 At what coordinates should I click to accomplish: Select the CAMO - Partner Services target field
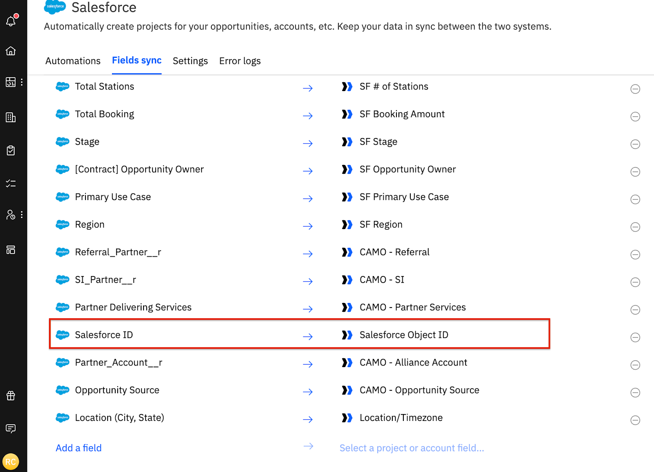[x=412, y=307]
